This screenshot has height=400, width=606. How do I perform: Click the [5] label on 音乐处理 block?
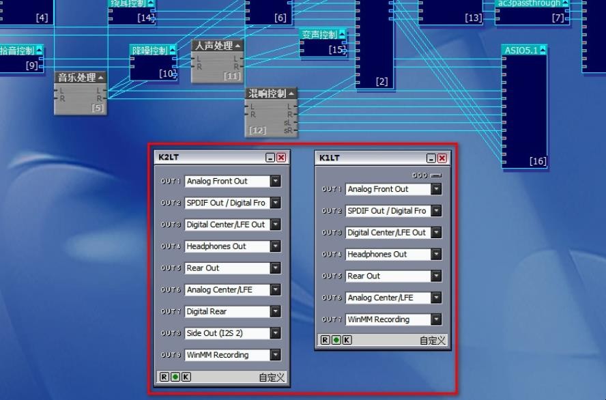pos(98,108)
